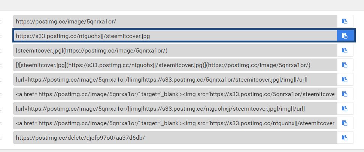Click the BBCode field with ntguohxjj/steemitcover.jpg[/img]
Screen dimensions: 364x152
[175, 108]
